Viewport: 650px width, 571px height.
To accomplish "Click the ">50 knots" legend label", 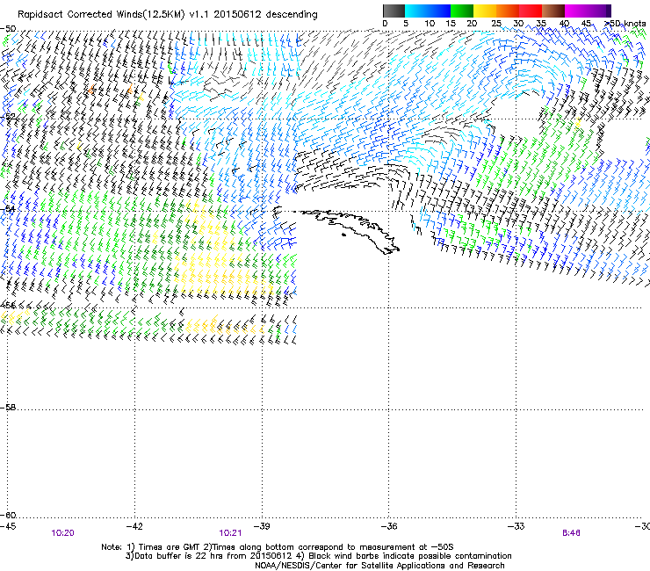I will [x=625, y=24].
